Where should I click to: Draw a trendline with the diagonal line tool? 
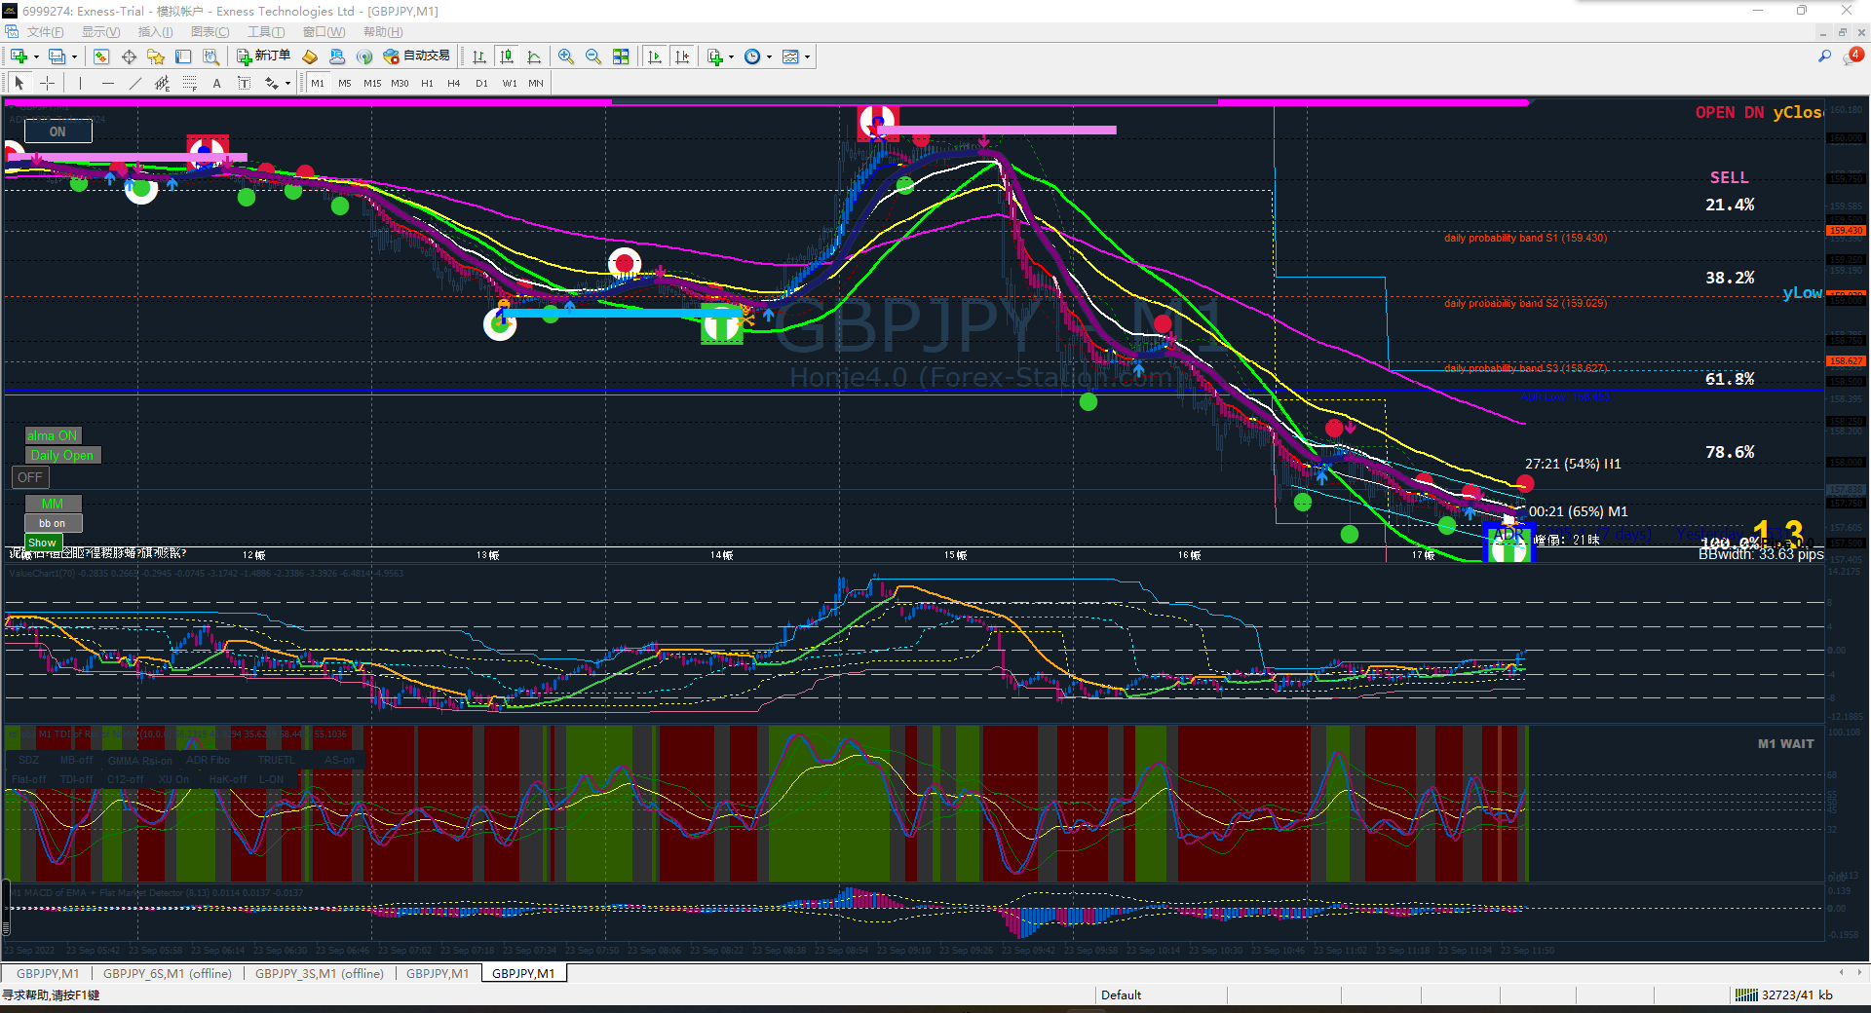pyautogui.click(x=135, y=84)
